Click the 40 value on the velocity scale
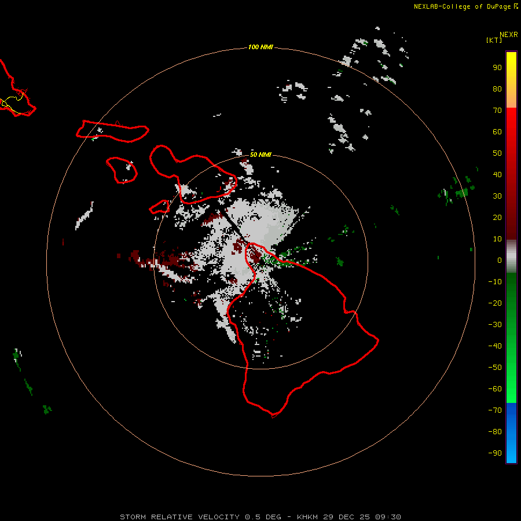Screen dimensions: 521x521 click(497, 174)
